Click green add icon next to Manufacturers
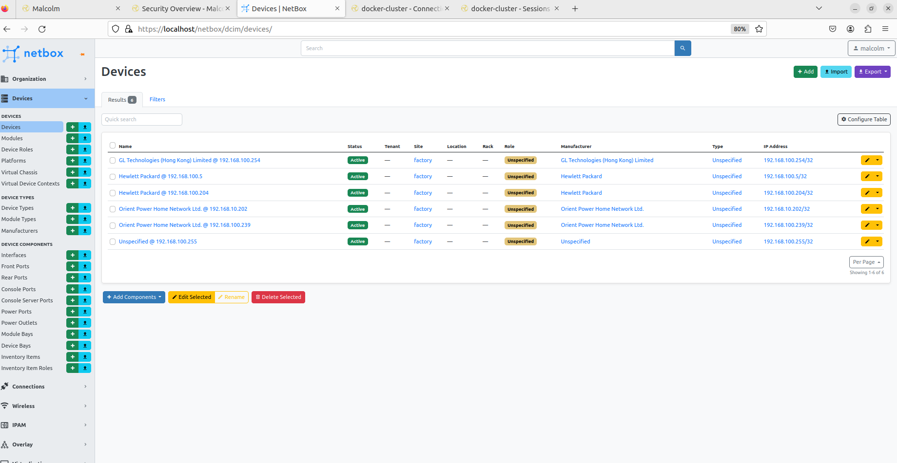The height and width of the screenshot is (463, 897). [72, 231]
